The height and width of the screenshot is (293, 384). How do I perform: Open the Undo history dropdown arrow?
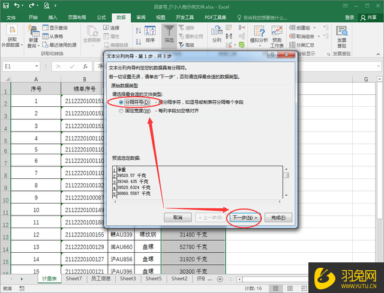[x=23, y=5]
